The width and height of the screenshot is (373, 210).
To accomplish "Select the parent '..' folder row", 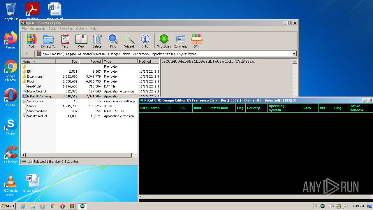I will pos(90,66).
